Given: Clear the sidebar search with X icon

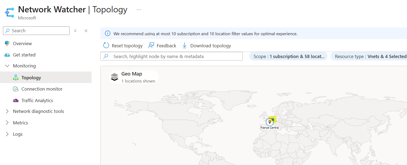Looking at the screenshot, I should point(75,31).
